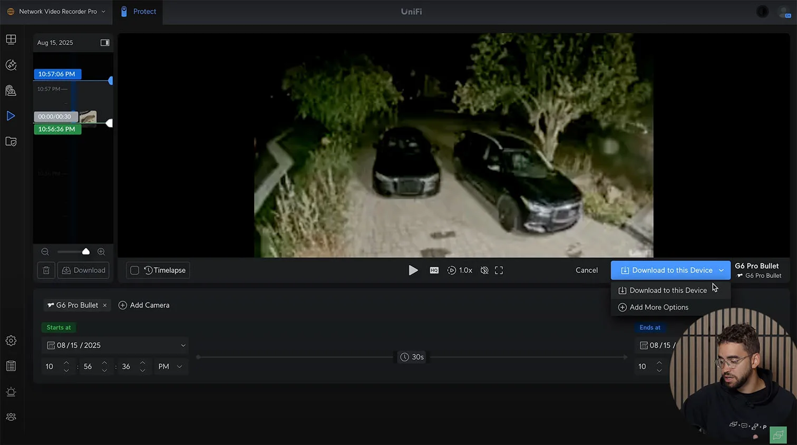Open the detections radar icon in sidebar
Image resolution: width=797 pixels, height=445 pixels.
click(x=11, y=65)
